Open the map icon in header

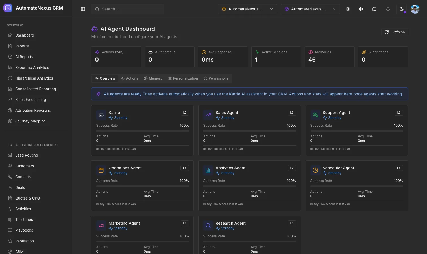tap(374, 9)
